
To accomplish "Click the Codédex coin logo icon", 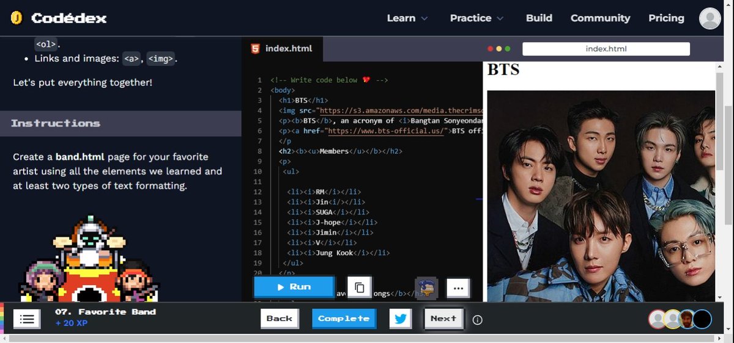I will 17,18.
